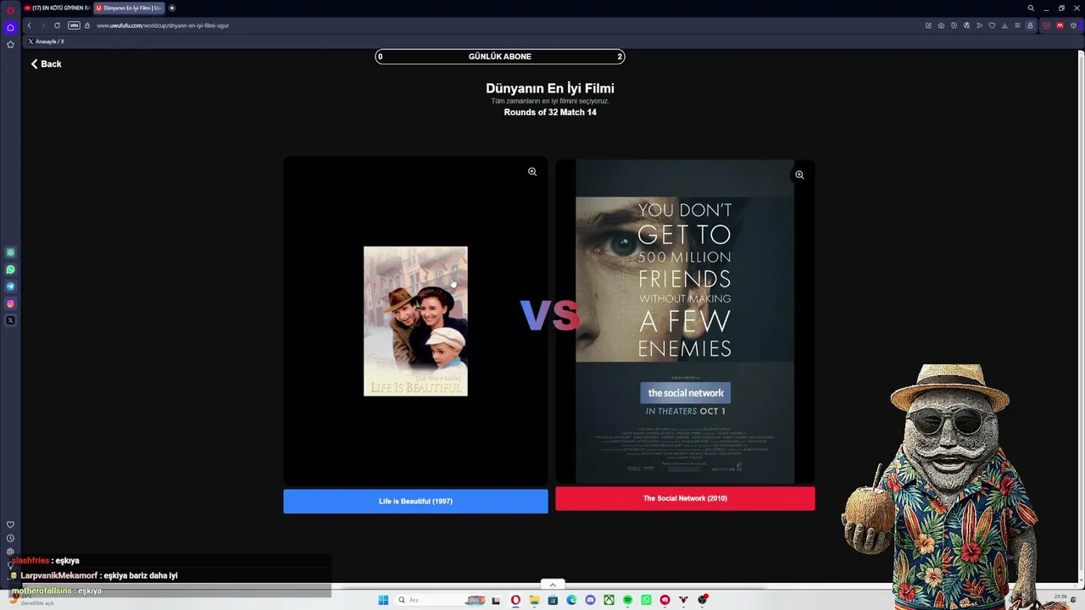Open the browser profile account icon
1085x610 pixels.
click(x=1030, y=25)
